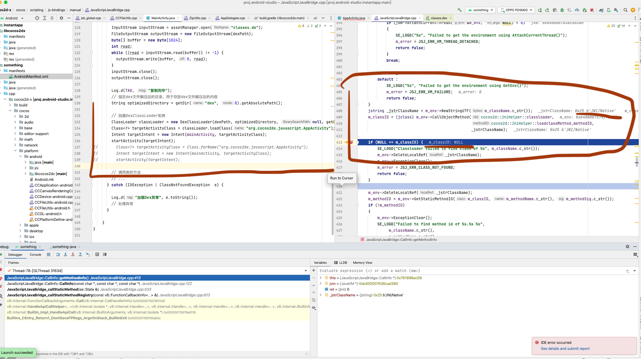This screenshot has width=641, height=359.
Task: Open the OPPO PDSM00 device dropdown
Action: coord(516,10)
